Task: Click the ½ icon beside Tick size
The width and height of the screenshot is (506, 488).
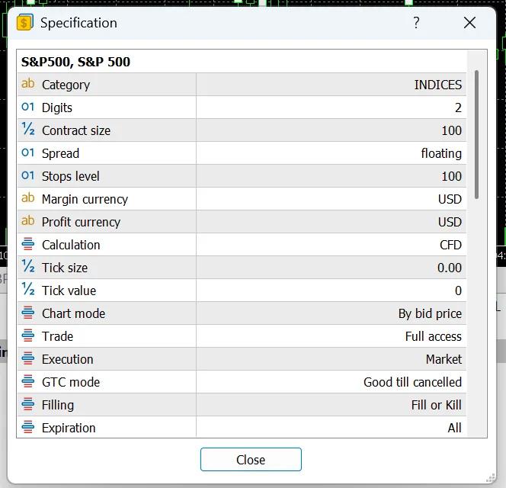Action: click(27, 266)
